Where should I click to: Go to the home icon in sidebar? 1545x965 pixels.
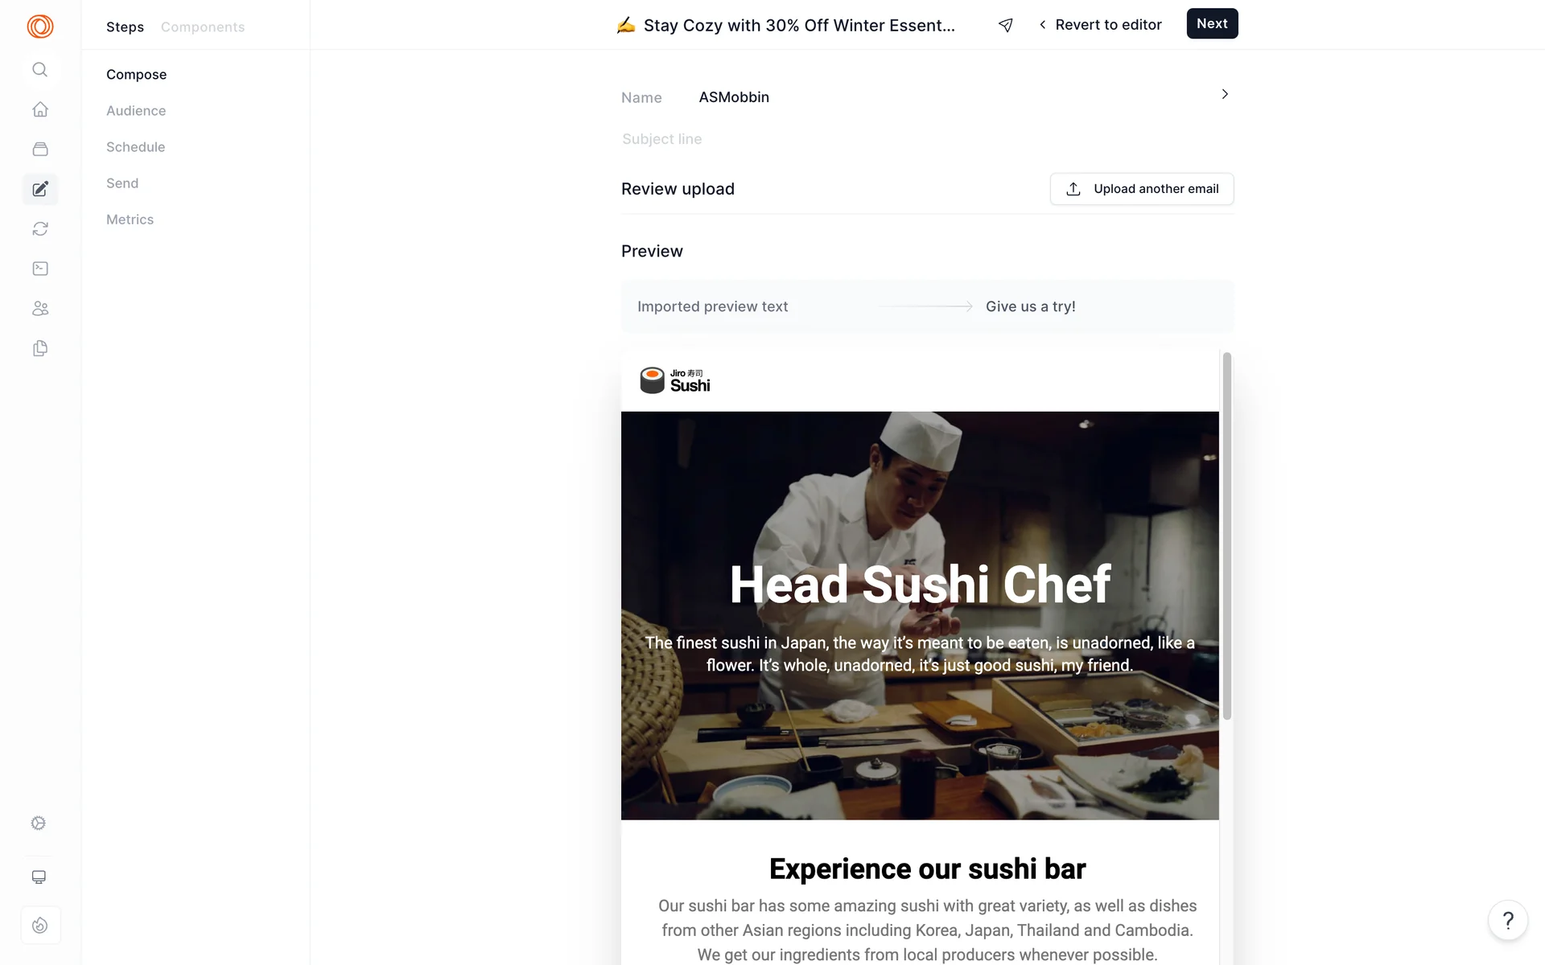tap(39, 109)
